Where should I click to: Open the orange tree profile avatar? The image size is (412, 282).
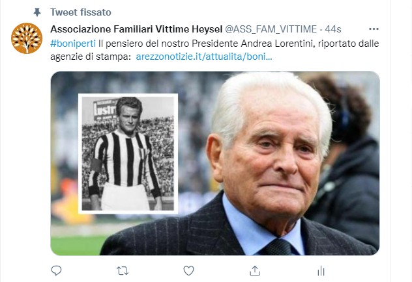coord(27,38)
